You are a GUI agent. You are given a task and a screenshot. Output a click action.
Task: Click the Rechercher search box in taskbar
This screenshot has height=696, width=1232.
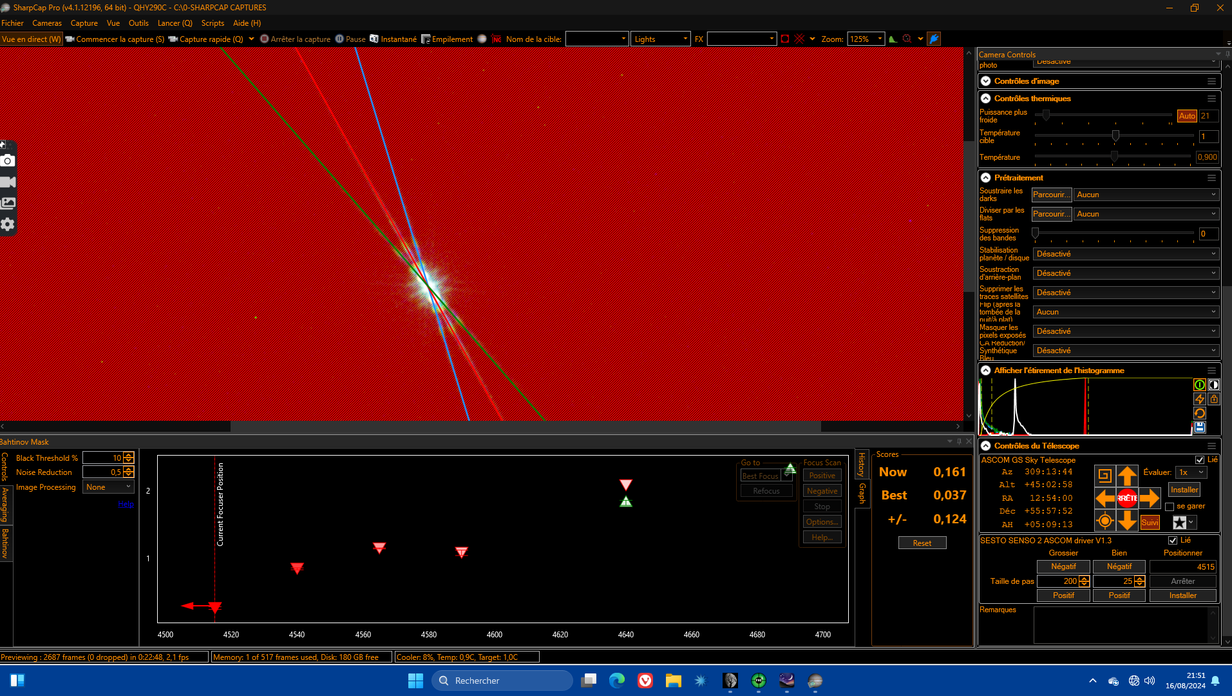pyautogui.click(x=502, y=681)
